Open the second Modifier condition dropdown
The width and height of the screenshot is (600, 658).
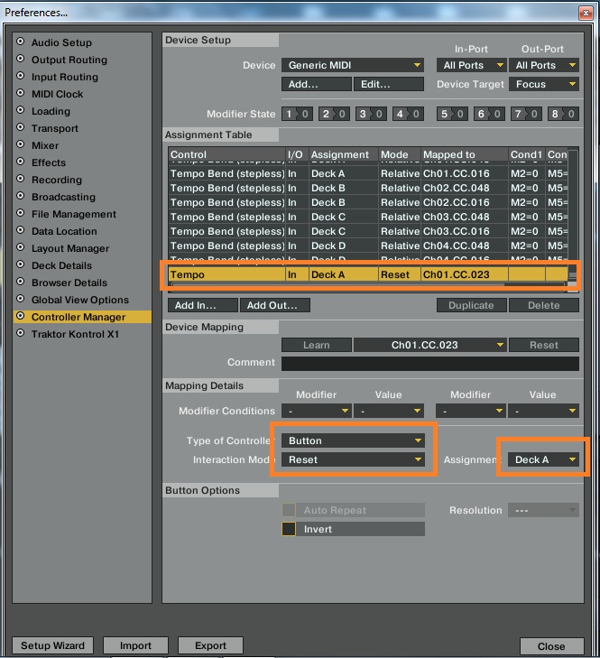(472, 411)
